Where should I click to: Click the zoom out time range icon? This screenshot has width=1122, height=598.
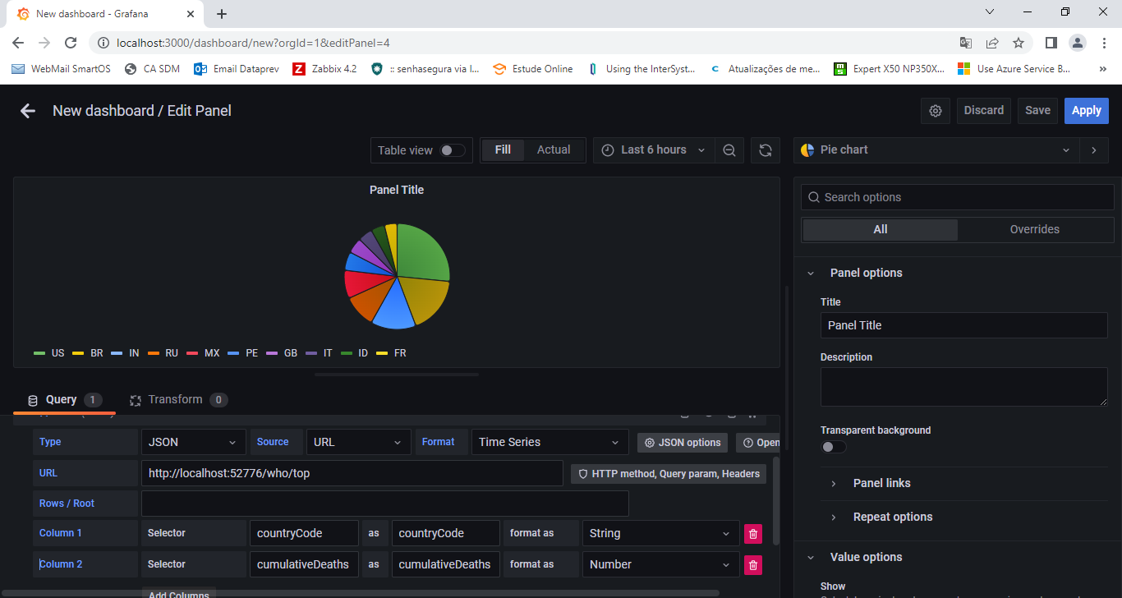click(729, 150)
